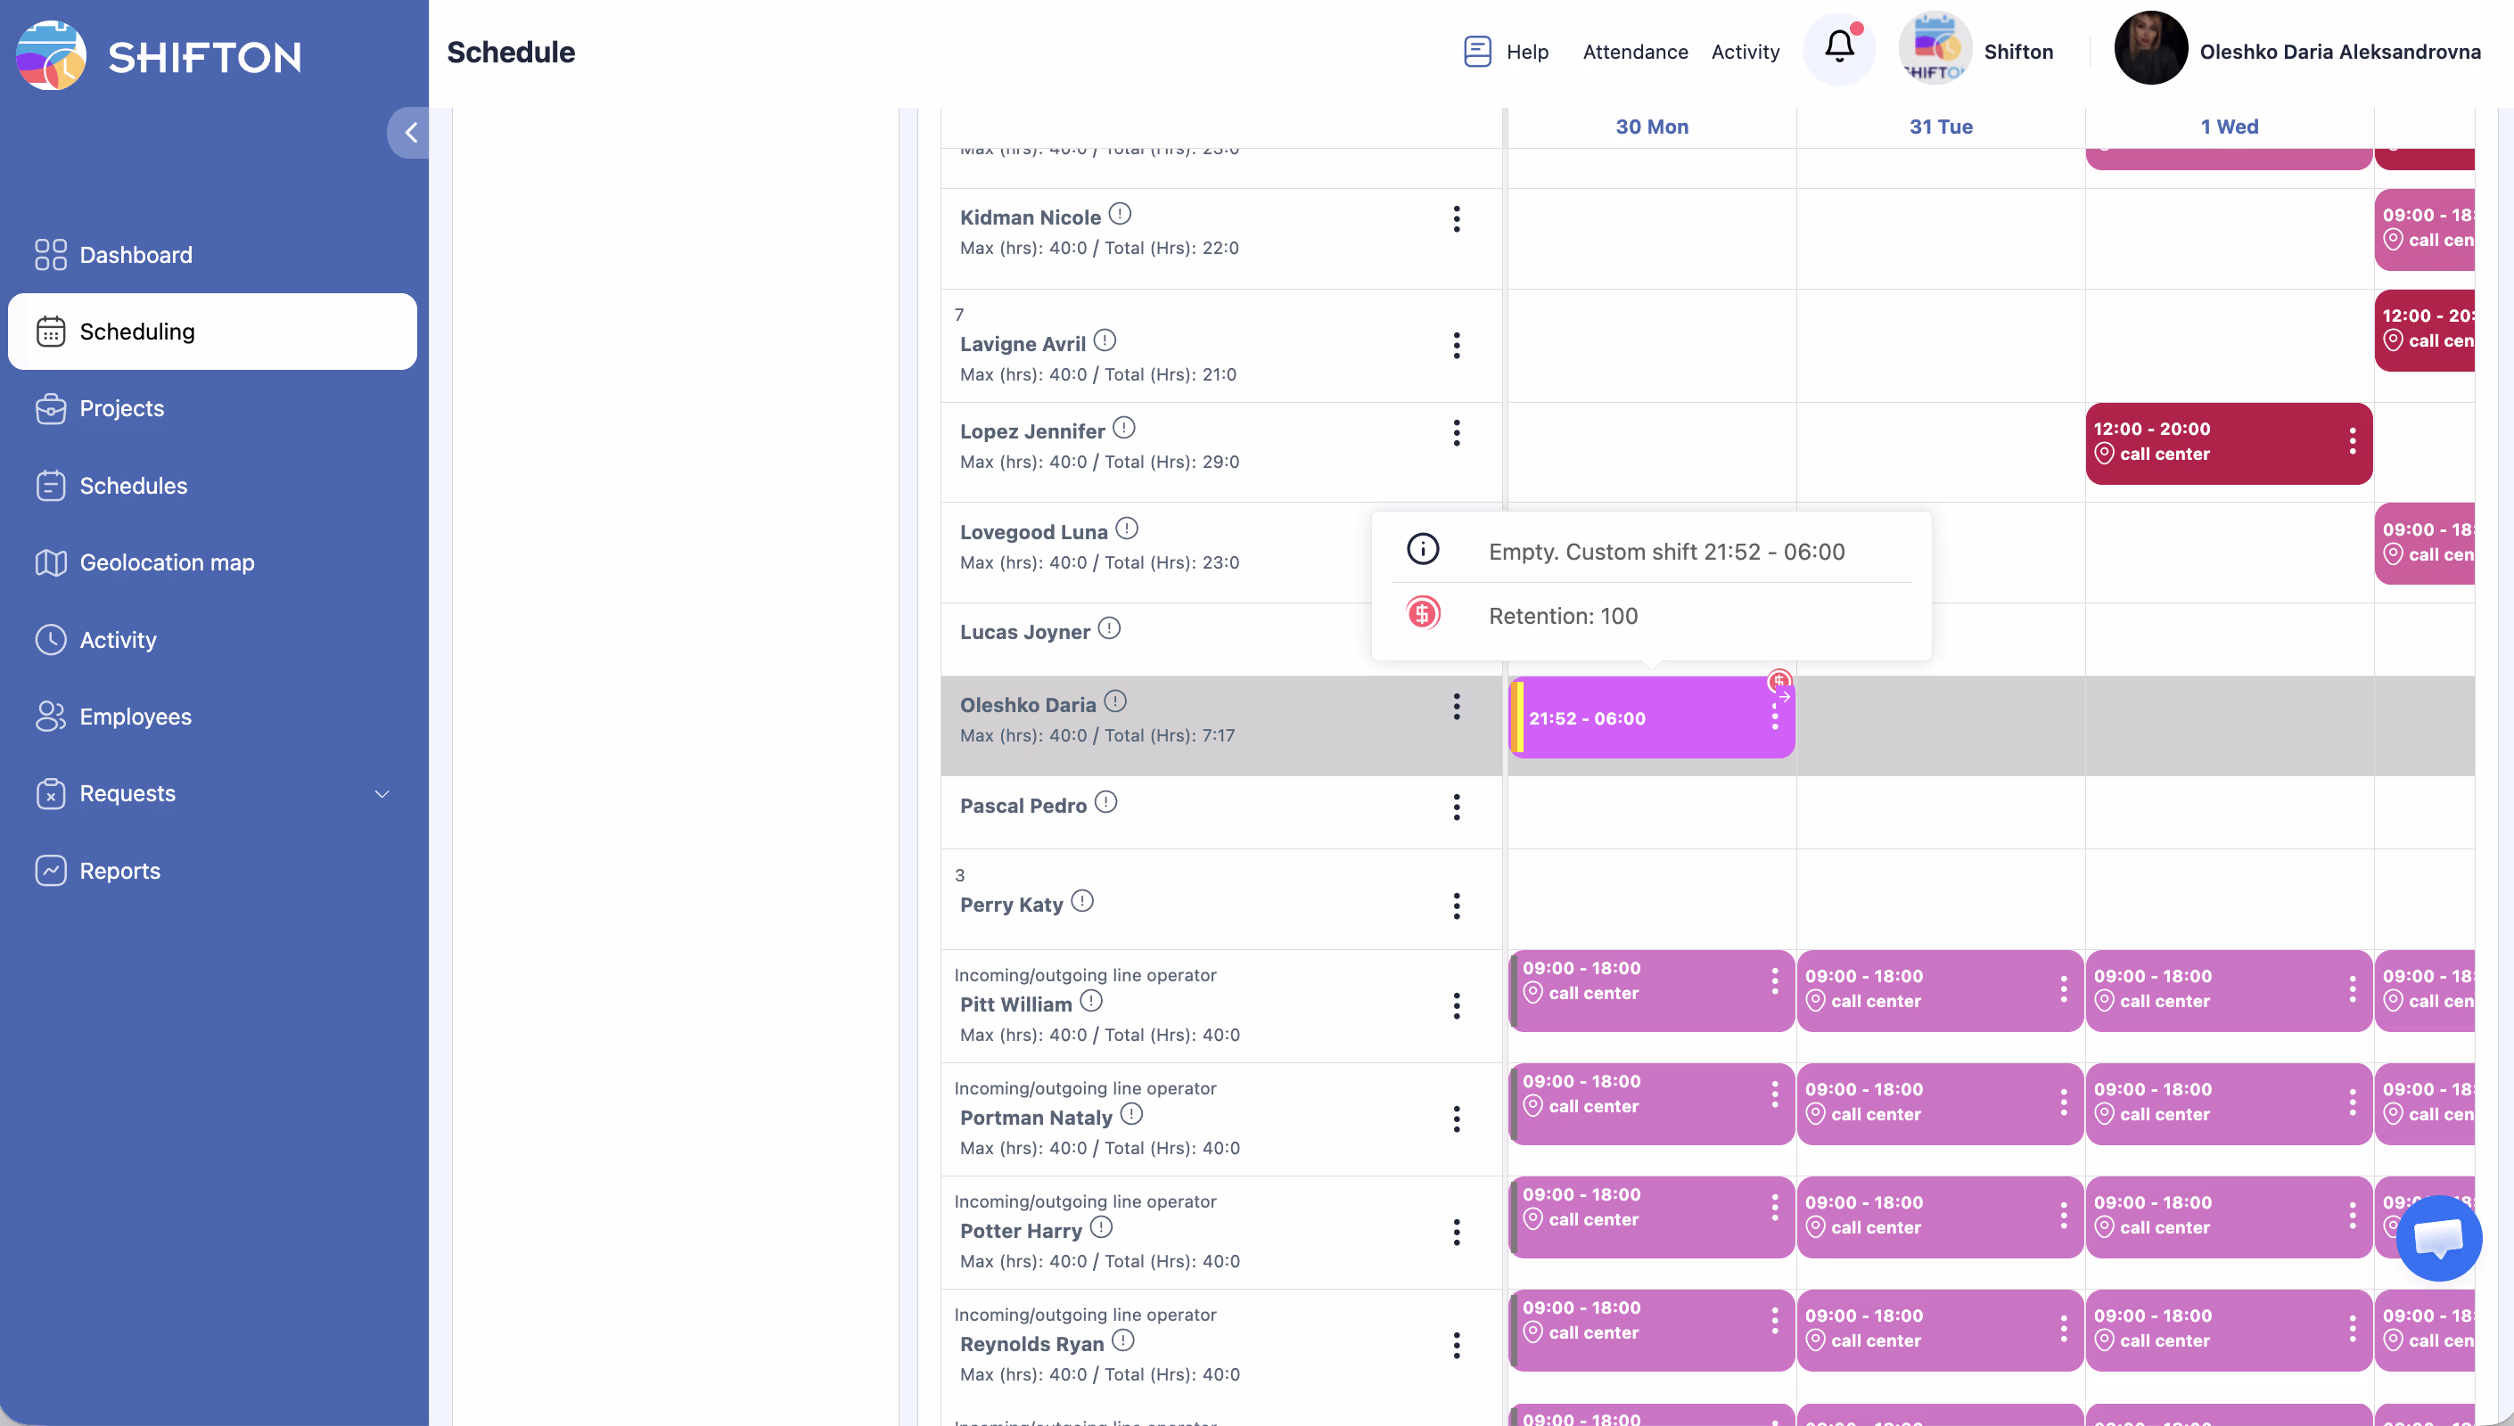
Task: Click info icon beside Lopez Jennifer
Action: click(x=1124, y=428)
